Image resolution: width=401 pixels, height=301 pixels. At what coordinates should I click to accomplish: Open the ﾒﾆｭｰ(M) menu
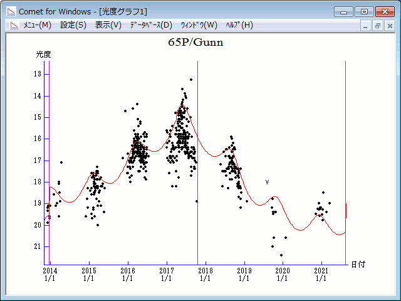point(37,25)
